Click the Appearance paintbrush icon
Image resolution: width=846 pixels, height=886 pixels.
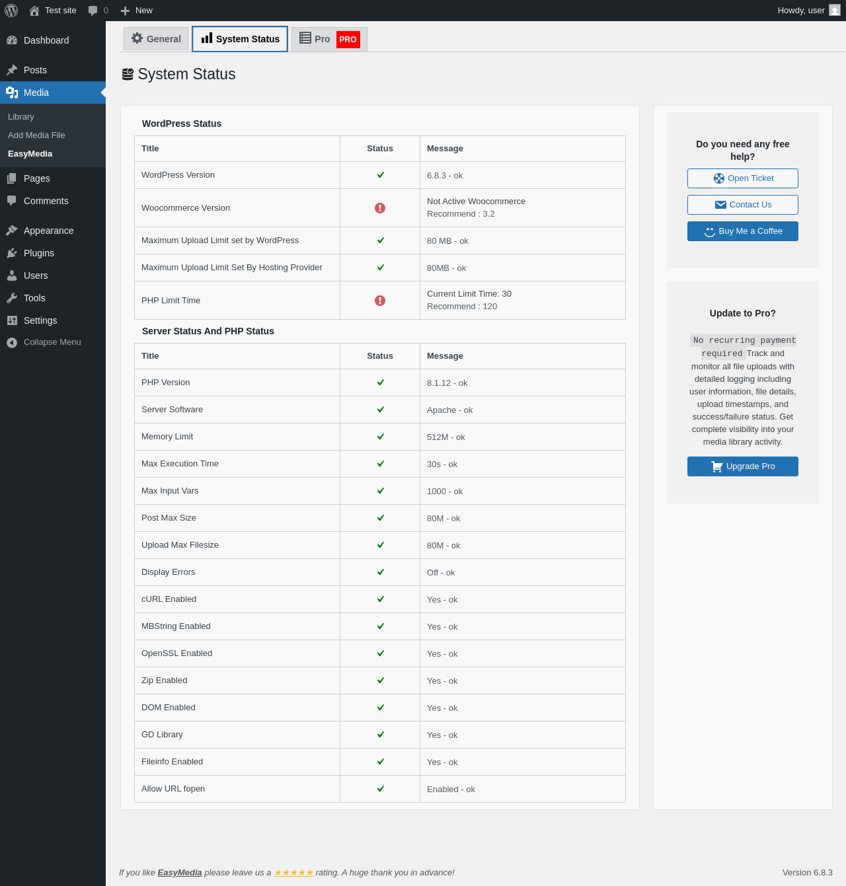[x=12, y=231]
